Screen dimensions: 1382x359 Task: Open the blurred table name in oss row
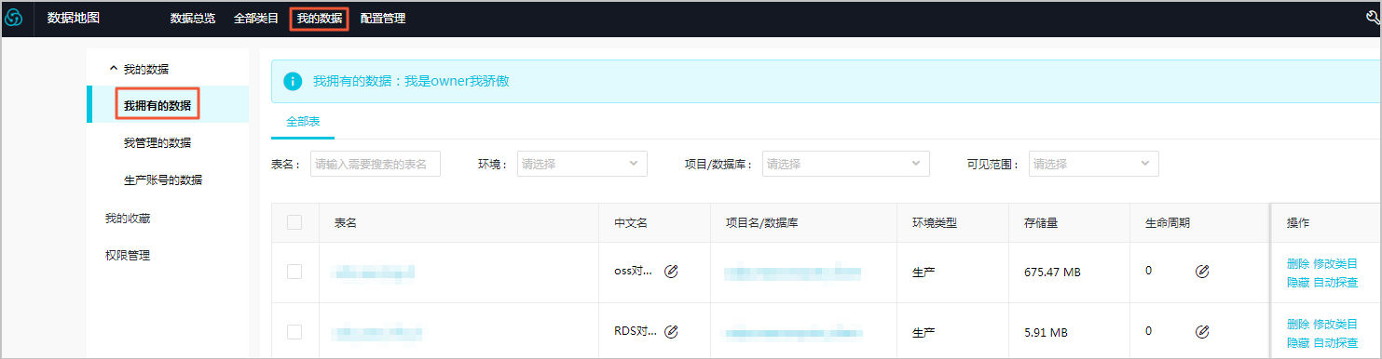tap(374, 272)
